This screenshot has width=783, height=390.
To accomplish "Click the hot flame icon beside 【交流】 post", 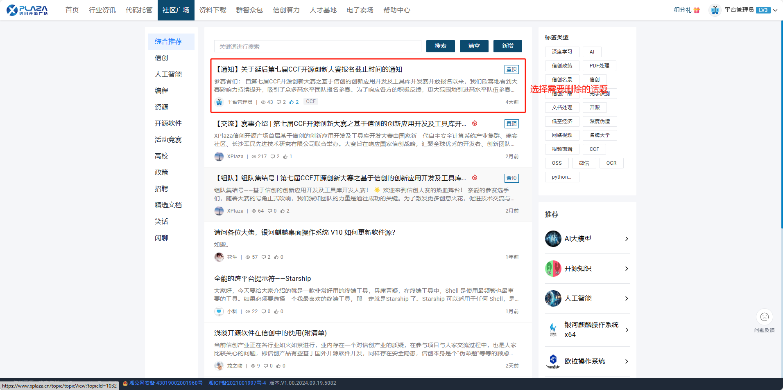I will click(475, 123).
